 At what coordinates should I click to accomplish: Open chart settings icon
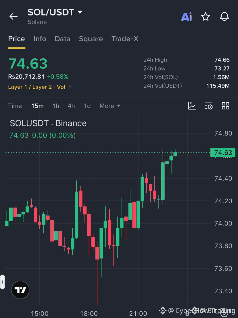point(209,106)
